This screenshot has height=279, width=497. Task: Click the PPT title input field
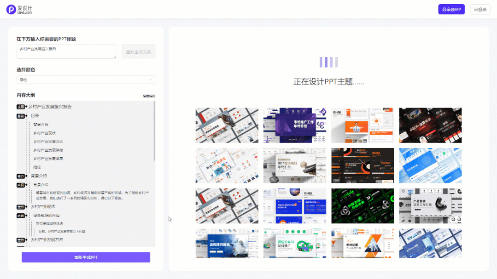click(67, 51)
